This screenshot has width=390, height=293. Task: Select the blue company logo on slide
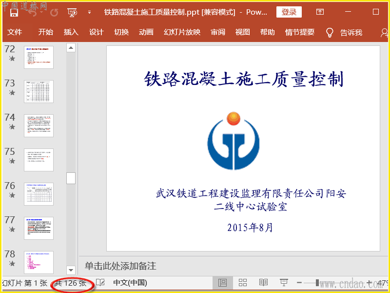tap(234, 141)
